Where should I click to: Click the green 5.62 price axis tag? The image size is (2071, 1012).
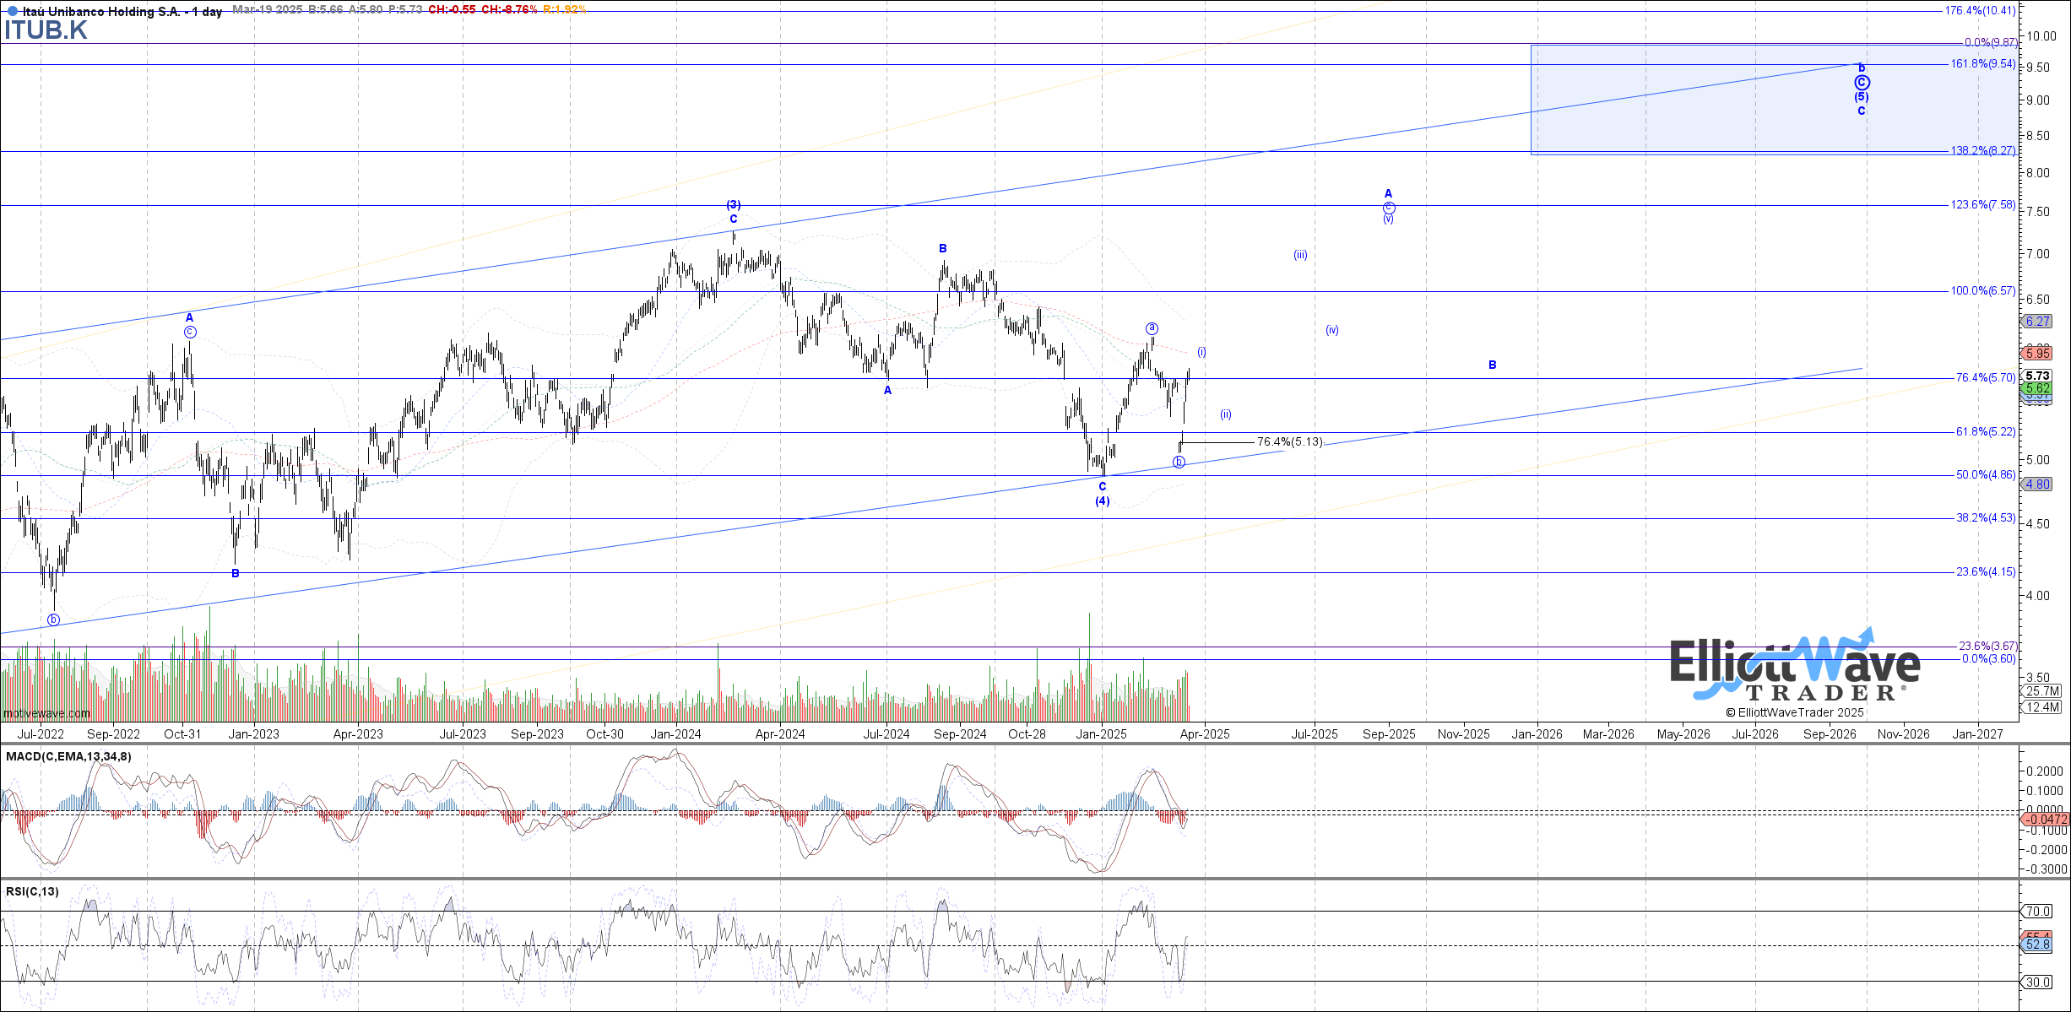[x=2037, y=388]
